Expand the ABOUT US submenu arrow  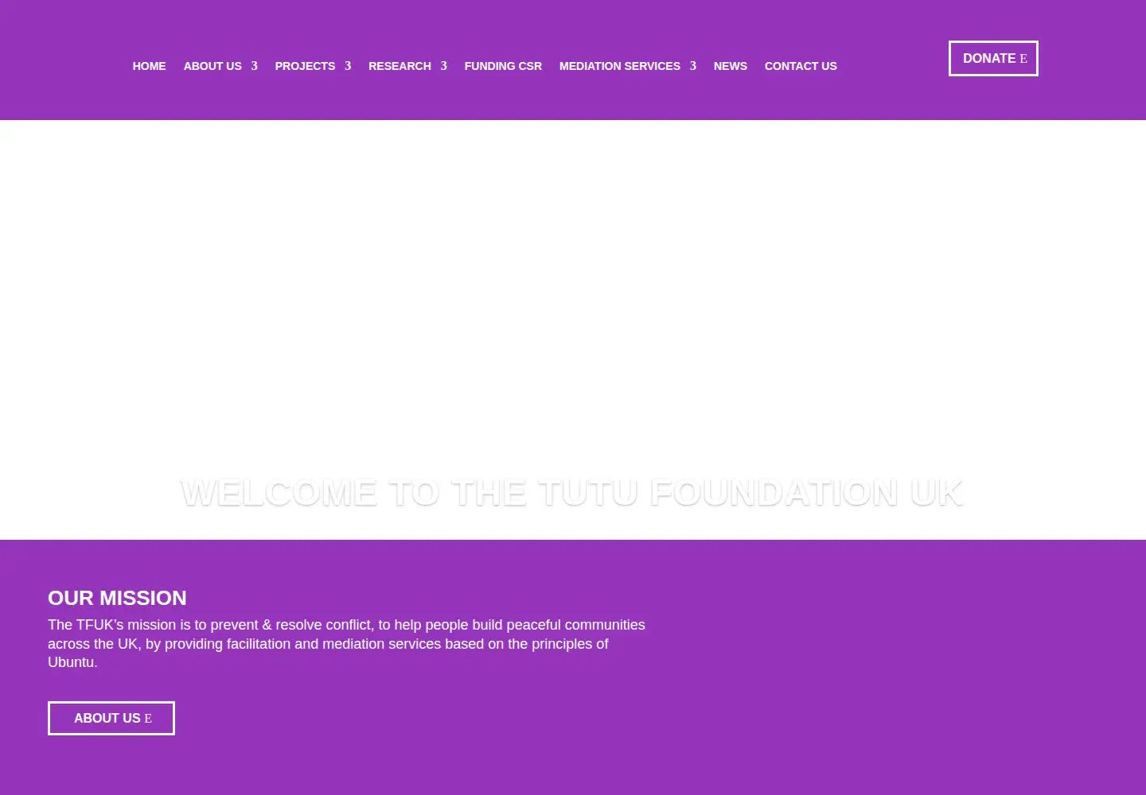click(254, 66)
